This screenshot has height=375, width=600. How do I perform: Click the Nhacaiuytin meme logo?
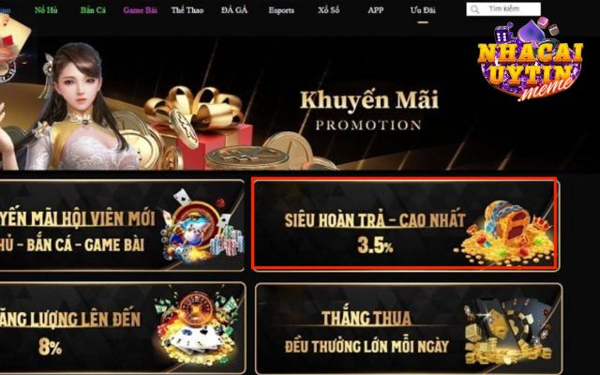coord(530,60)
